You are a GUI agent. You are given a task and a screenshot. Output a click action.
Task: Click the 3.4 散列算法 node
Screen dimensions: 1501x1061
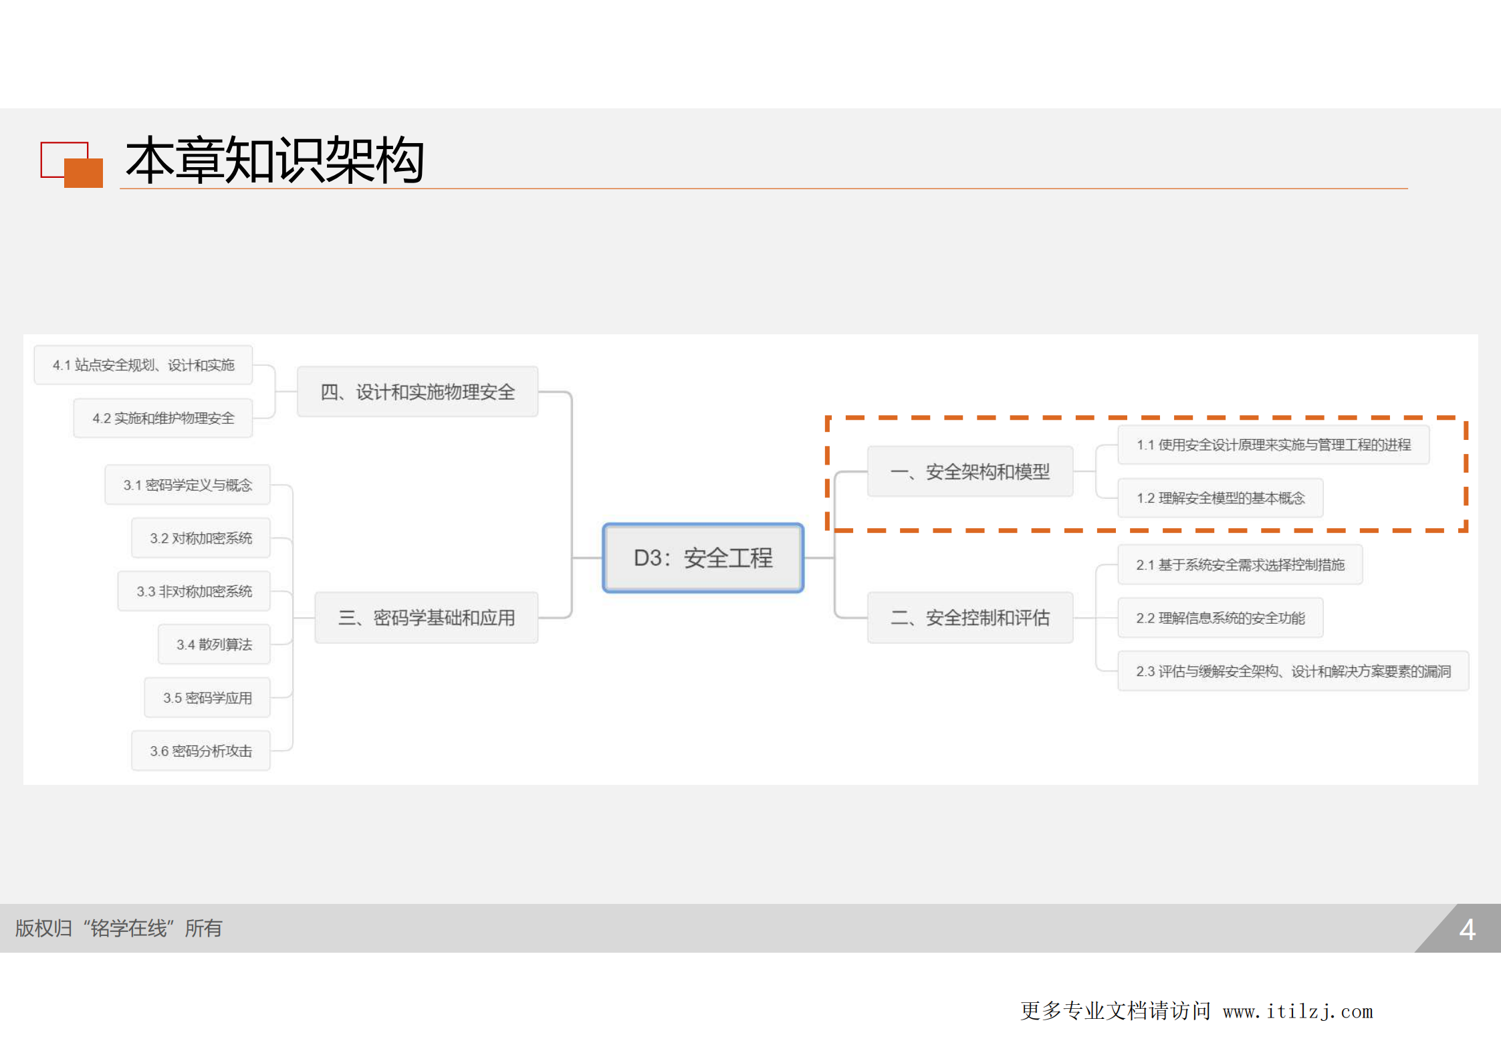213,644
